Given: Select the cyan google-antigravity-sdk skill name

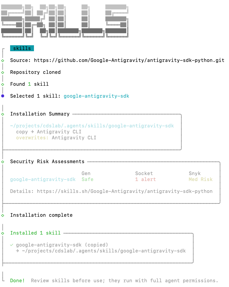Looking at the screenshot, I should [96, 96].
